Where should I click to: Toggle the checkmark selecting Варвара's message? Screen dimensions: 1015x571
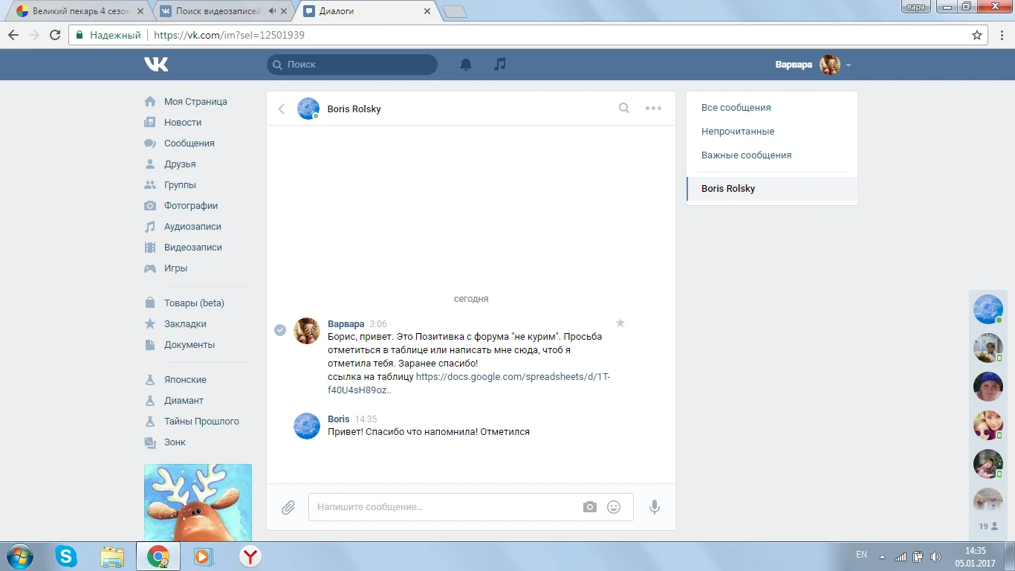point(280,330)
